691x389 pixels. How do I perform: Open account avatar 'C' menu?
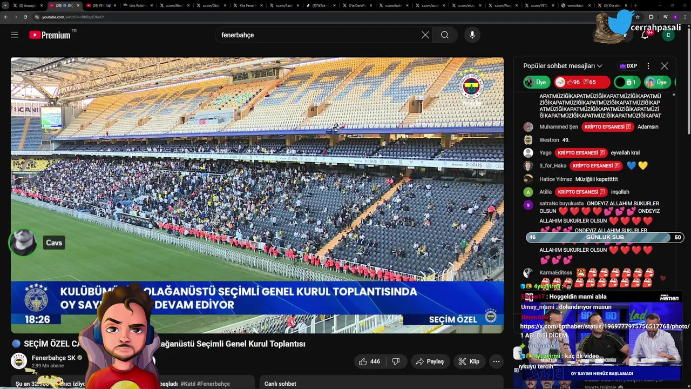pyautogui.click(x=668, y=35)
